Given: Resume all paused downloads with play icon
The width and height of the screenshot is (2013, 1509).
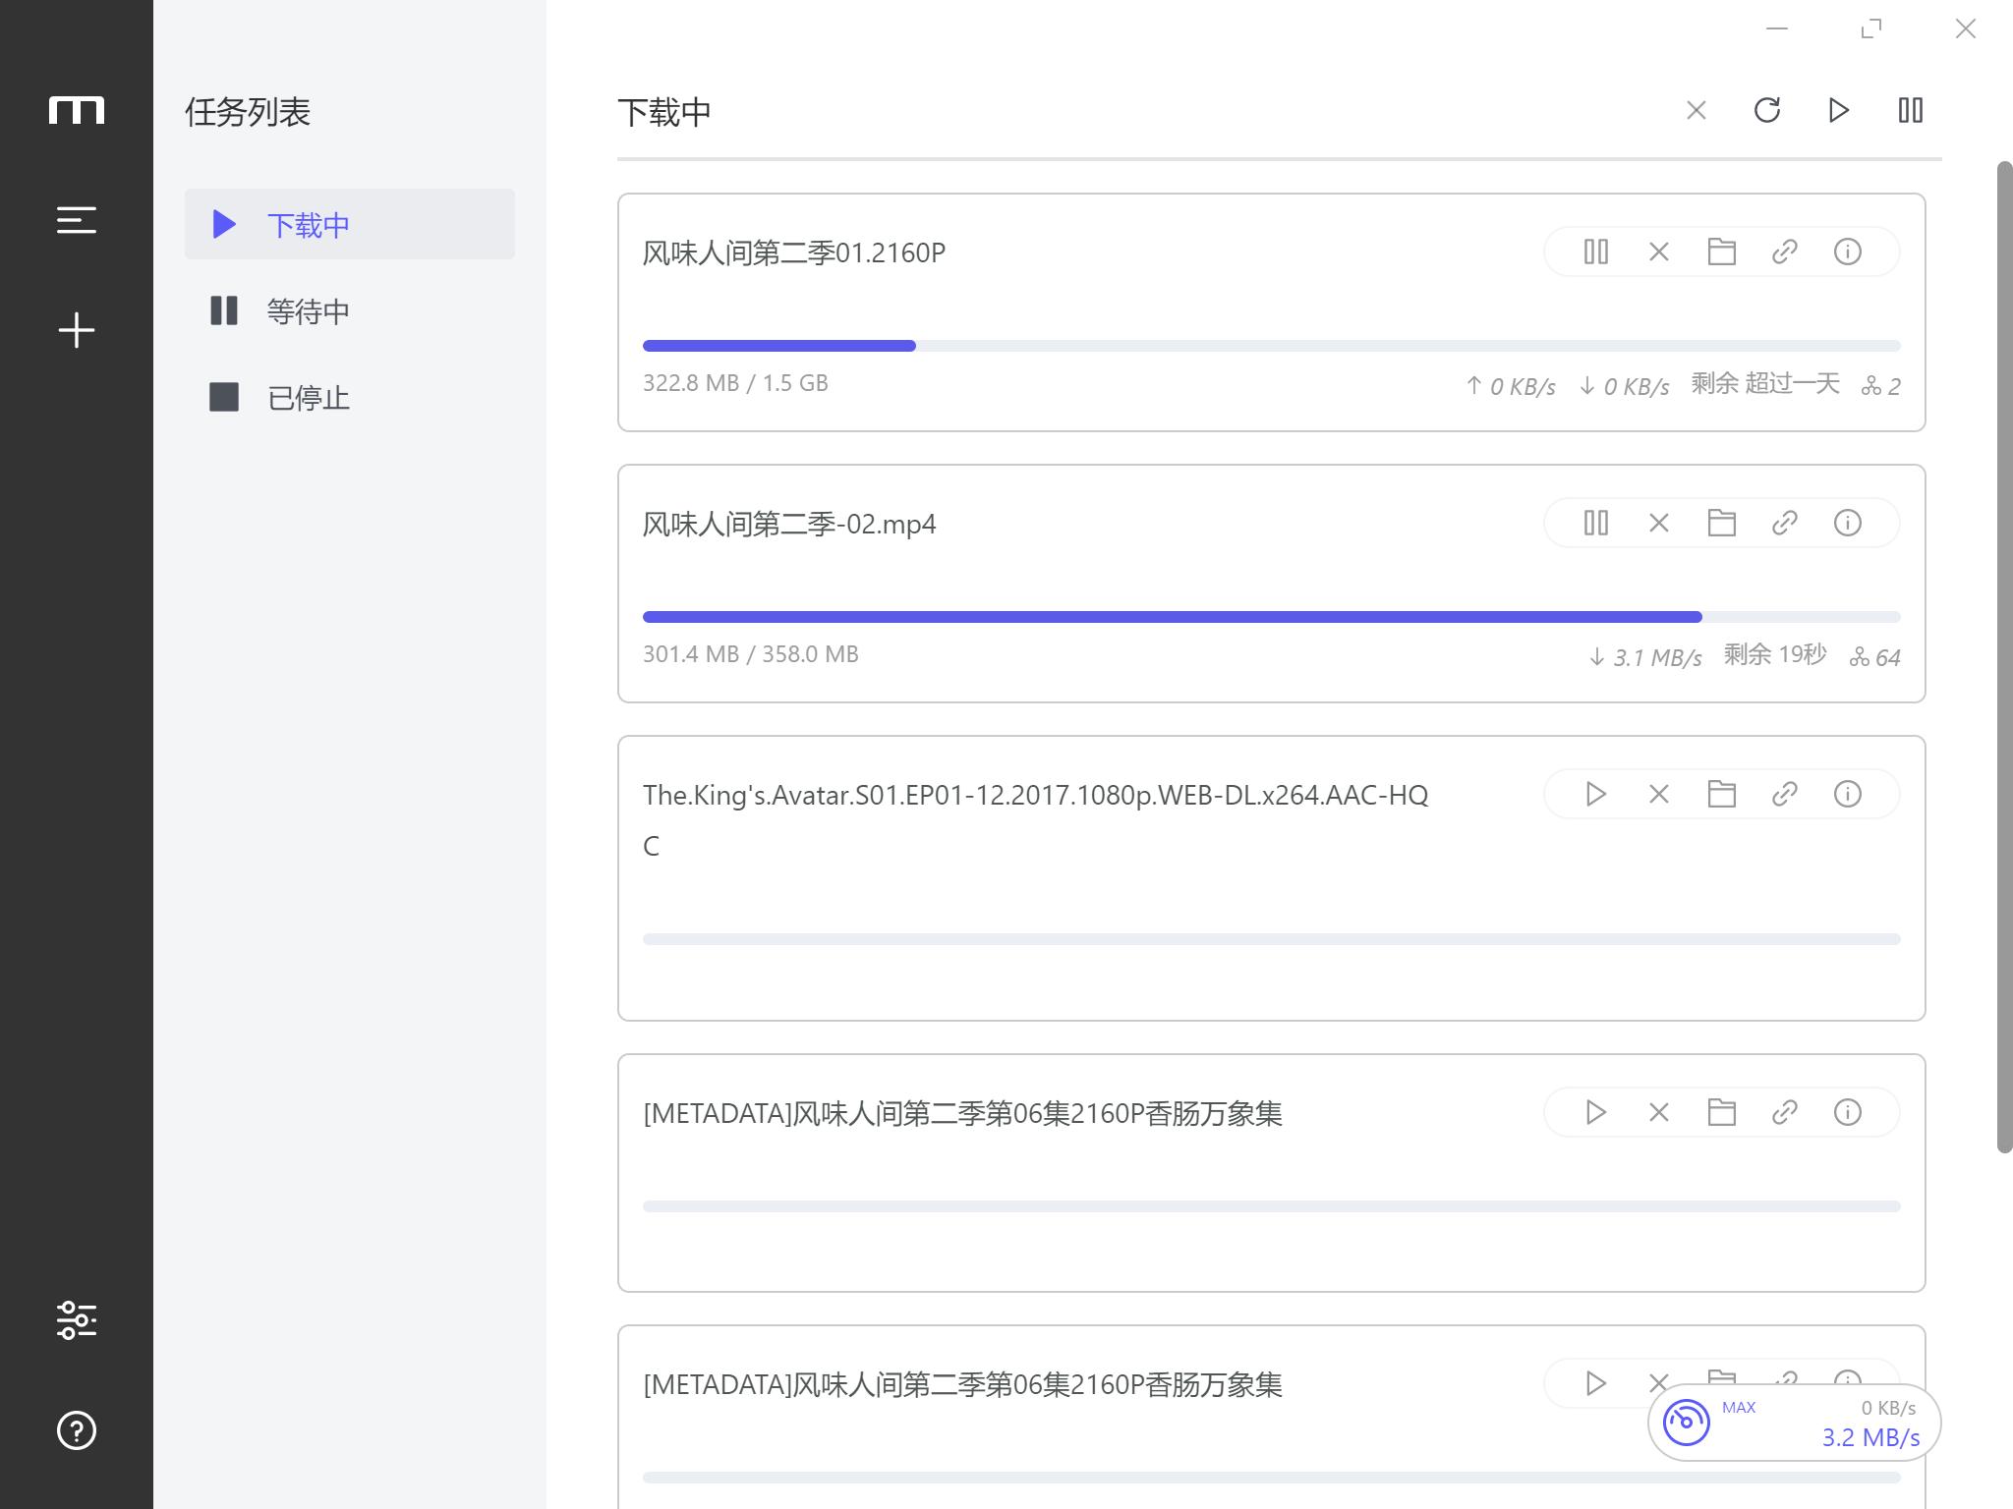Looking at the screenshot, I should (x=1839, y=111).
